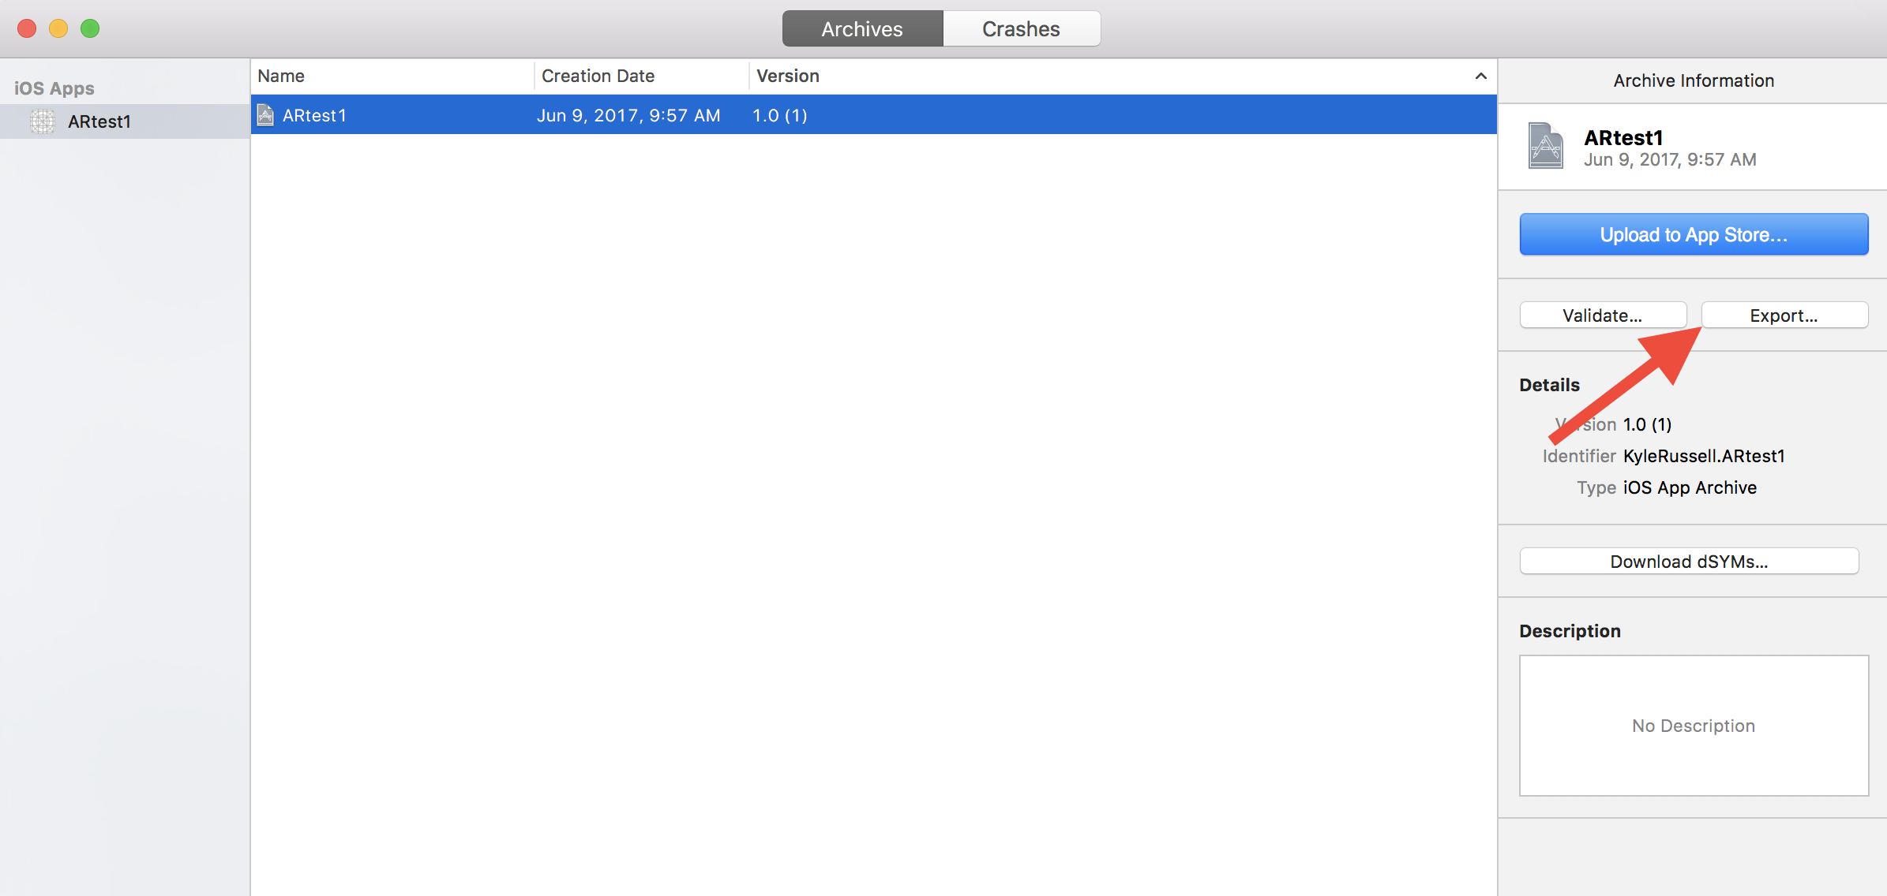Click the green zoom window button

tap(90, 29)
